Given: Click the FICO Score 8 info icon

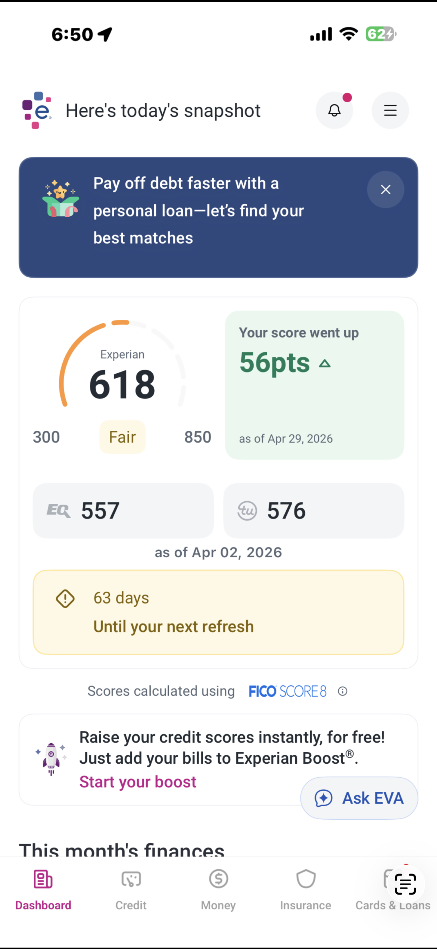Looking at the screenshot, I should tap(342, 691).
